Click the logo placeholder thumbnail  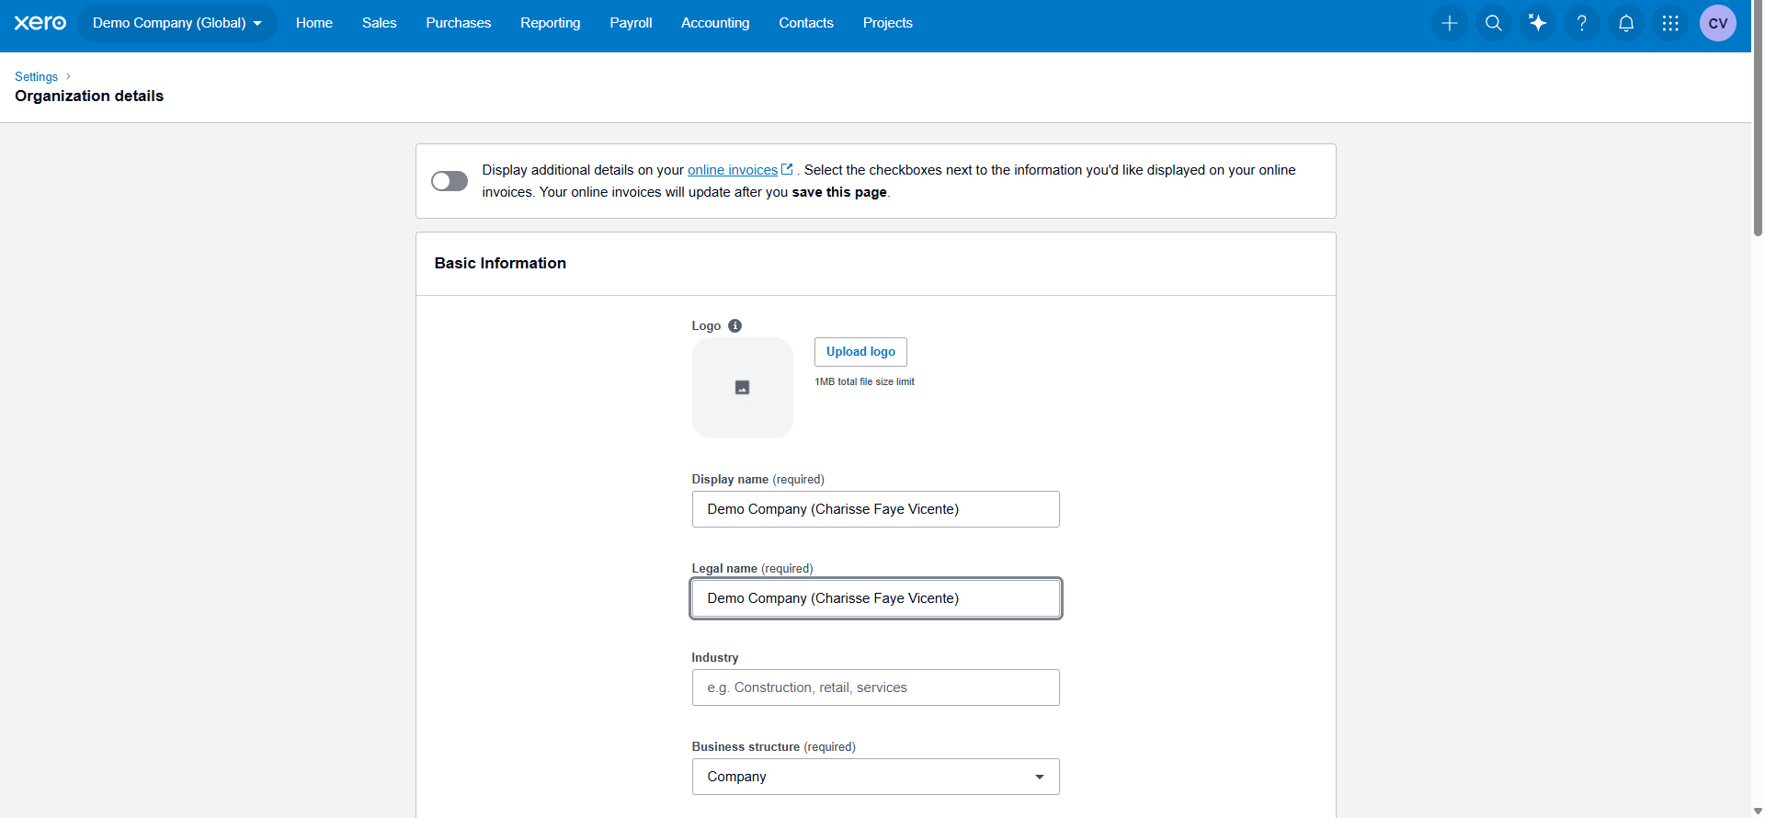point(742,388)
